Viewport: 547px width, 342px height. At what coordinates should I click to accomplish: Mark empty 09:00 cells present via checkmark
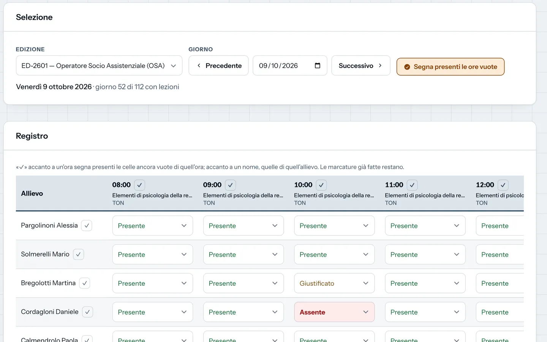[x=231, y=185]
